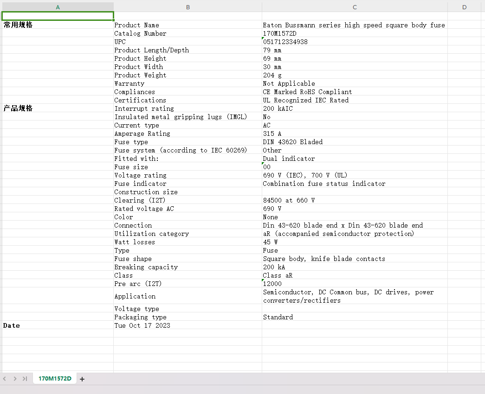Select the 45 W watt losses value
Viewport: 485px width, 394px height.
click(x=355, y=241)
